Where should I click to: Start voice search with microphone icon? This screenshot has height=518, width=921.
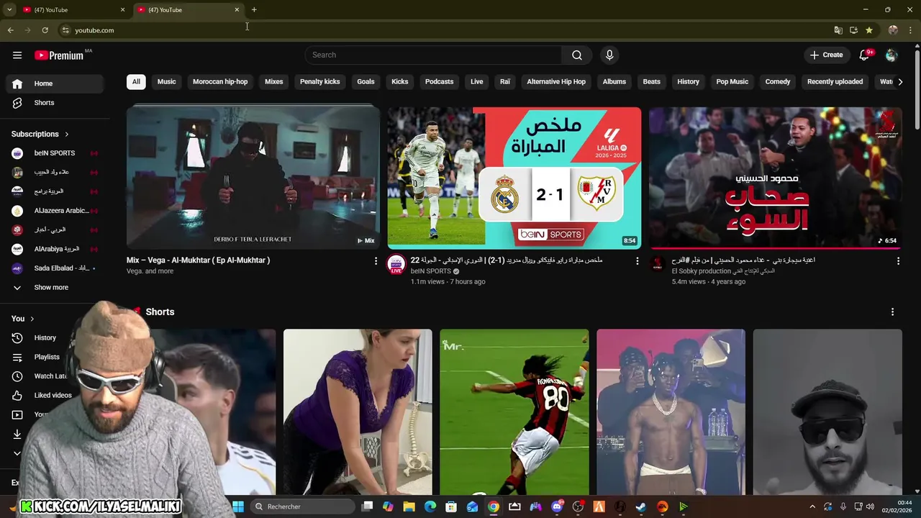click(609, 55)
